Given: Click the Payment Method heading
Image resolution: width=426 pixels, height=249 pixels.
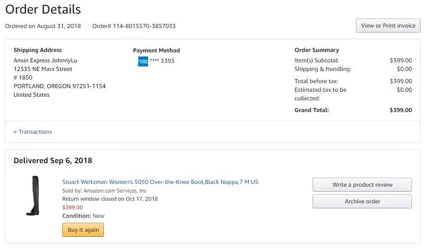Looking at the screenshot, I should point(156,51).
